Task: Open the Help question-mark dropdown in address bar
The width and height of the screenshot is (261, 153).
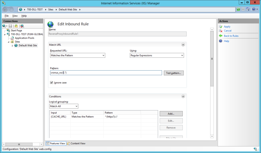Action: pos(255,9)
